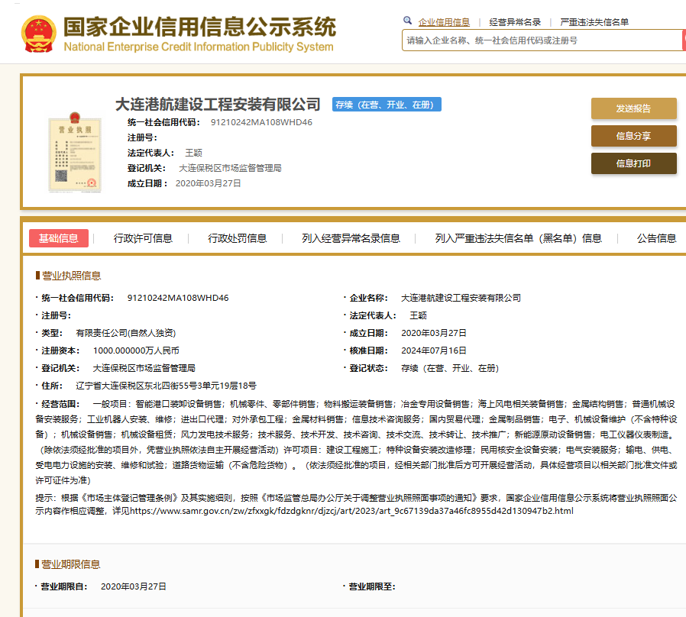Viewport: 686px width, 617px height.
Task: Click the magnifier search icon
Action: click(407, 21)
